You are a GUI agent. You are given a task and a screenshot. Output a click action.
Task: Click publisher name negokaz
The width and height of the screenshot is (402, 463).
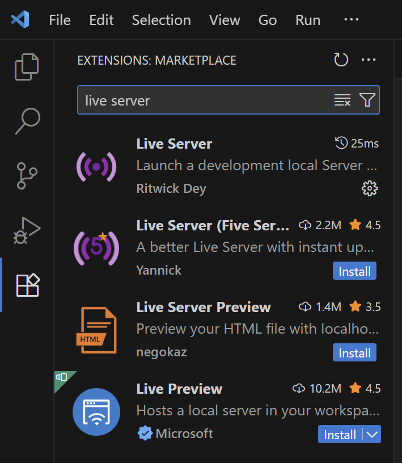click(162, 352)
